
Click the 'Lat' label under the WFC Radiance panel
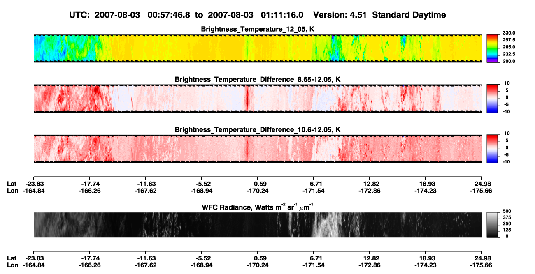[12, 258]
